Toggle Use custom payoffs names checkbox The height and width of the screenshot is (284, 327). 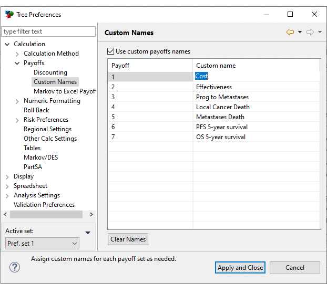[x=110, y=51]
